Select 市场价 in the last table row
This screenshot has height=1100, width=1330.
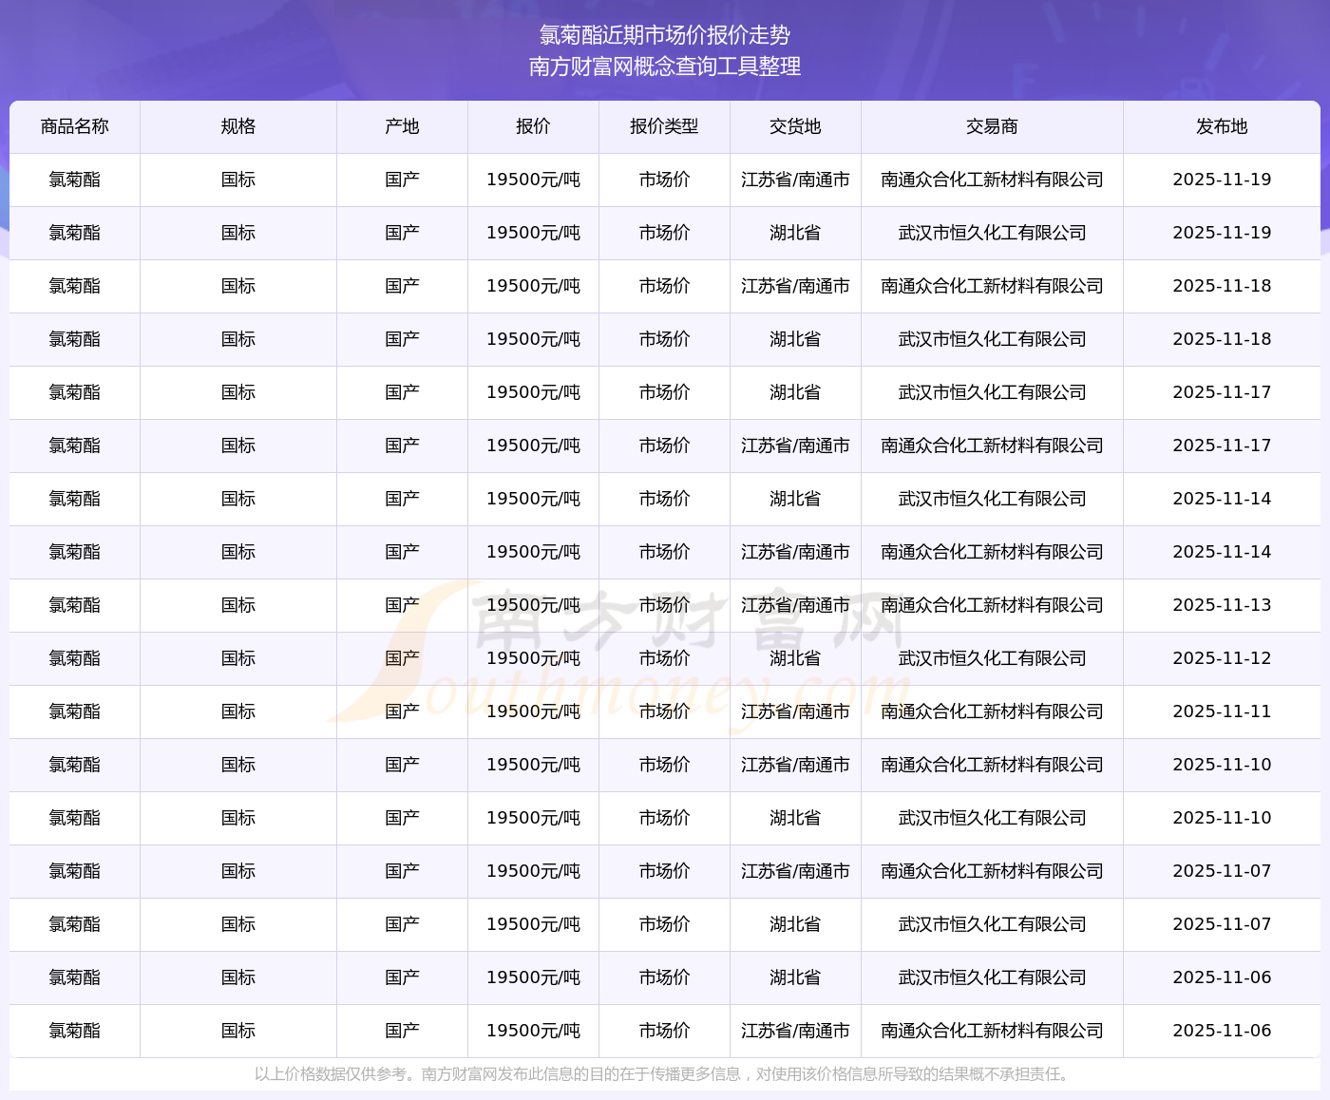click(664, 1031)
